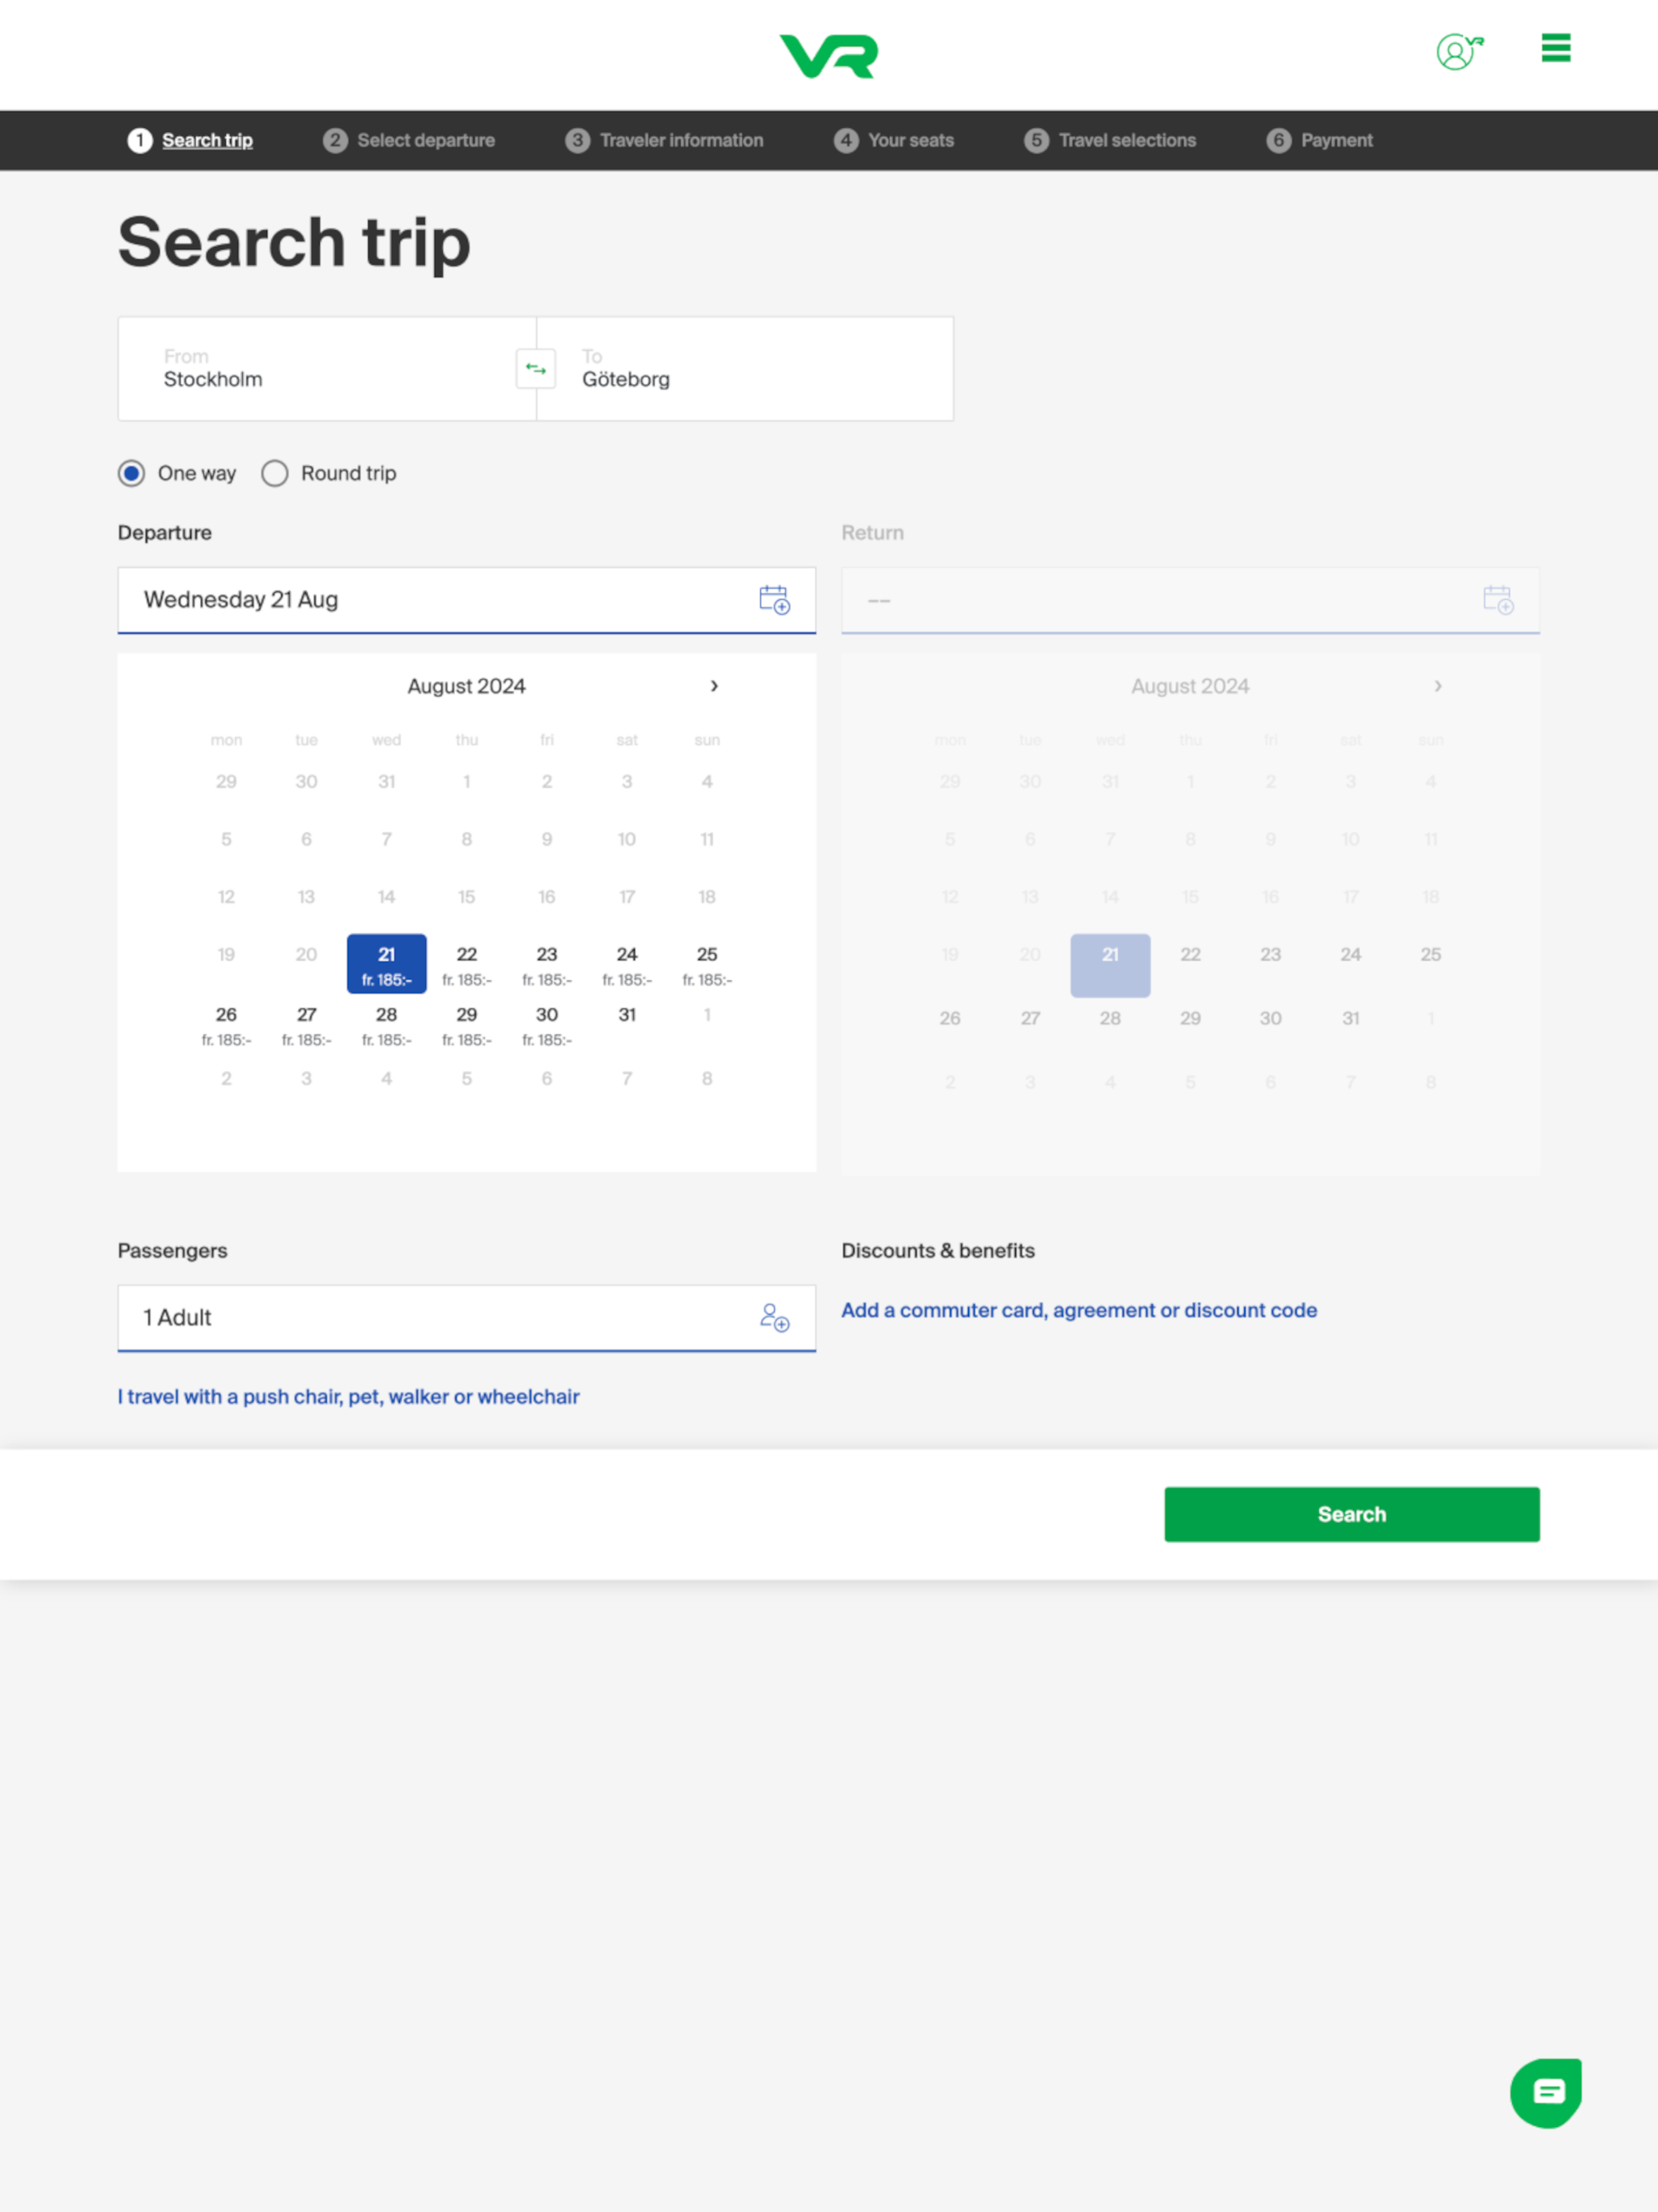Pick 24 August as departure date

[x=627, y=964]
